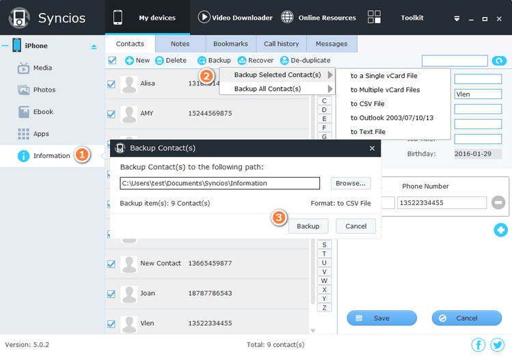Open My devices phone icon
Screen dimensions: 512x356
tap(118, 17)
